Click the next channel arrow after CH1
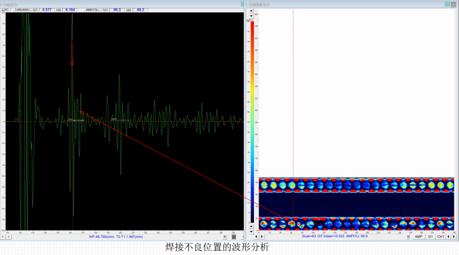The height and width of the screenshot is (255, 459). pyautogui.click(x=454, y=236)
